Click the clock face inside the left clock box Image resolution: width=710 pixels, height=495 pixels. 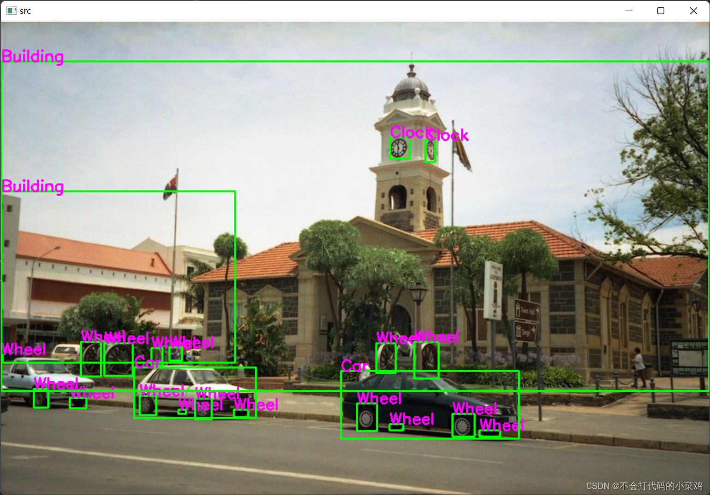tap(399, 148)
